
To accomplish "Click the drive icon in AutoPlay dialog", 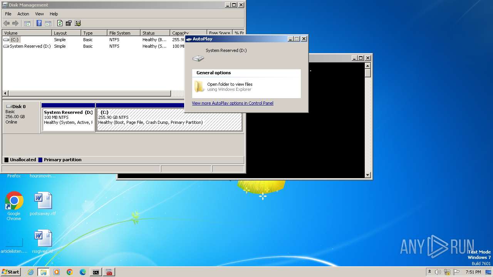I will (x=198, y=58).
